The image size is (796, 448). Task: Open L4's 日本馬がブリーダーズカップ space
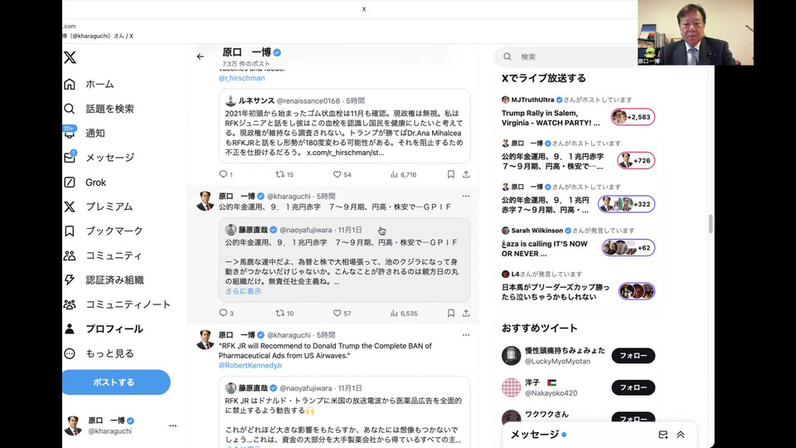(x=556, y=292)
